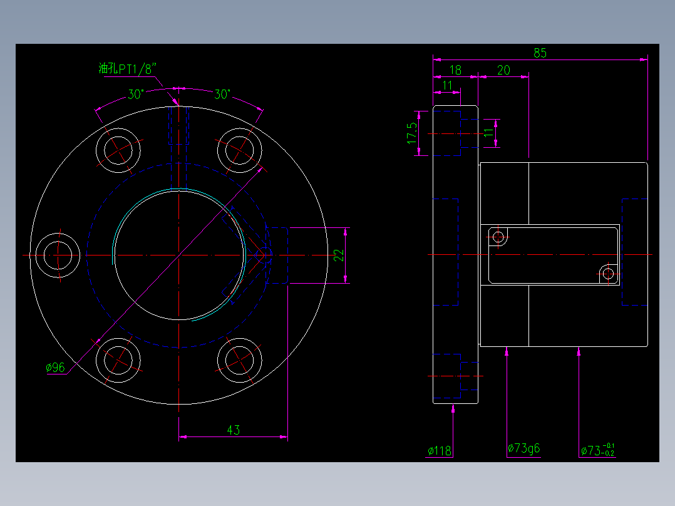The image size is (675, 506).
Task: Select the ø73g6 tolerance label
Action: (523, 448)
